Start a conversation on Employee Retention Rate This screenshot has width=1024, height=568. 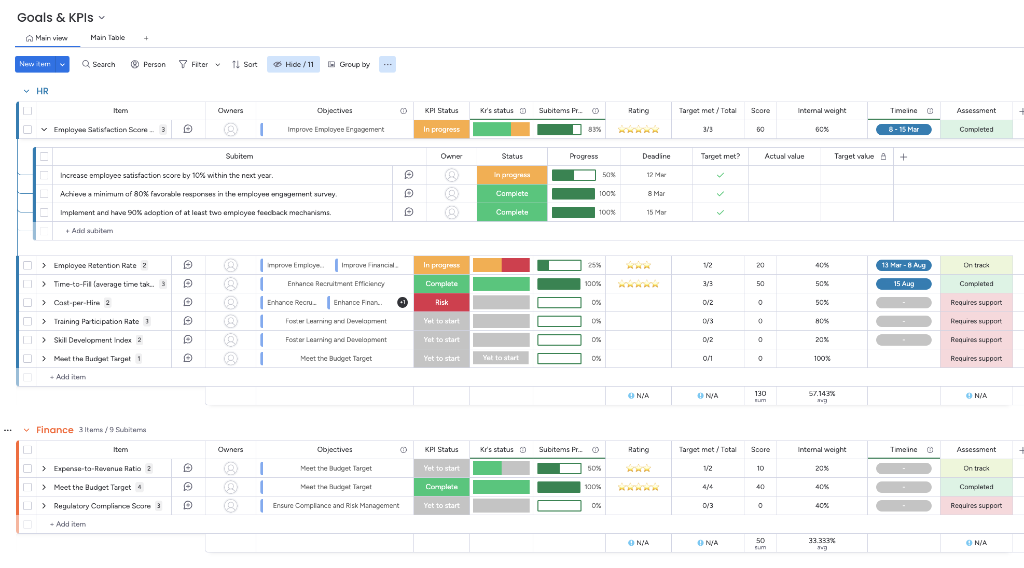pyautogui.click(x=187, y=265)
